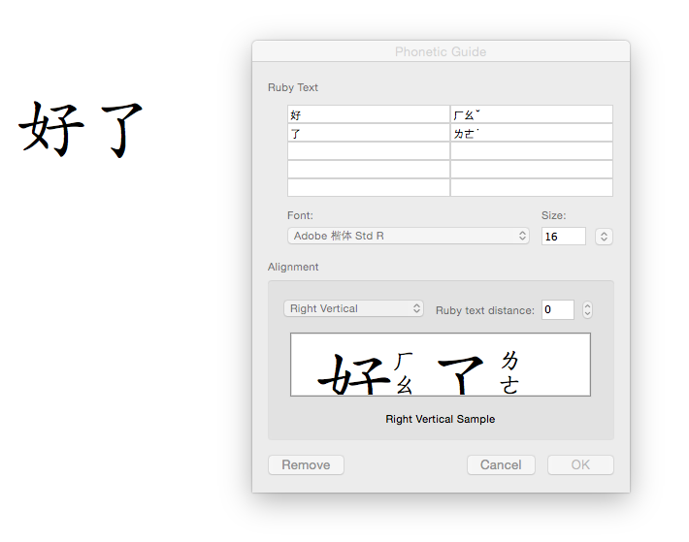
Task: Click the fifth empty base text cell
Action: (x=369, y=187)
